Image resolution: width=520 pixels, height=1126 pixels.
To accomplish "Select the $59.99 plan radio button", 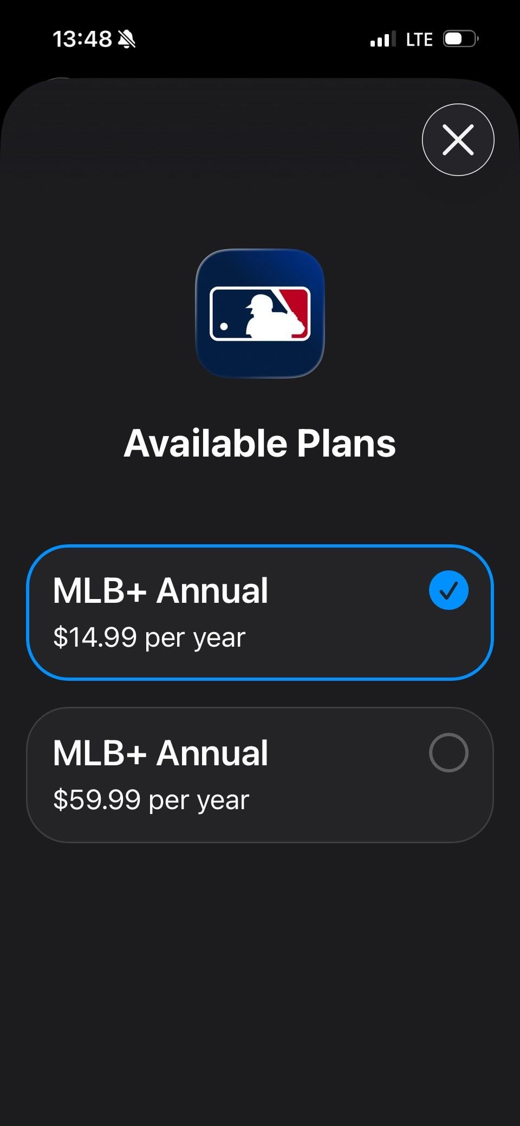I will [448, 752].
